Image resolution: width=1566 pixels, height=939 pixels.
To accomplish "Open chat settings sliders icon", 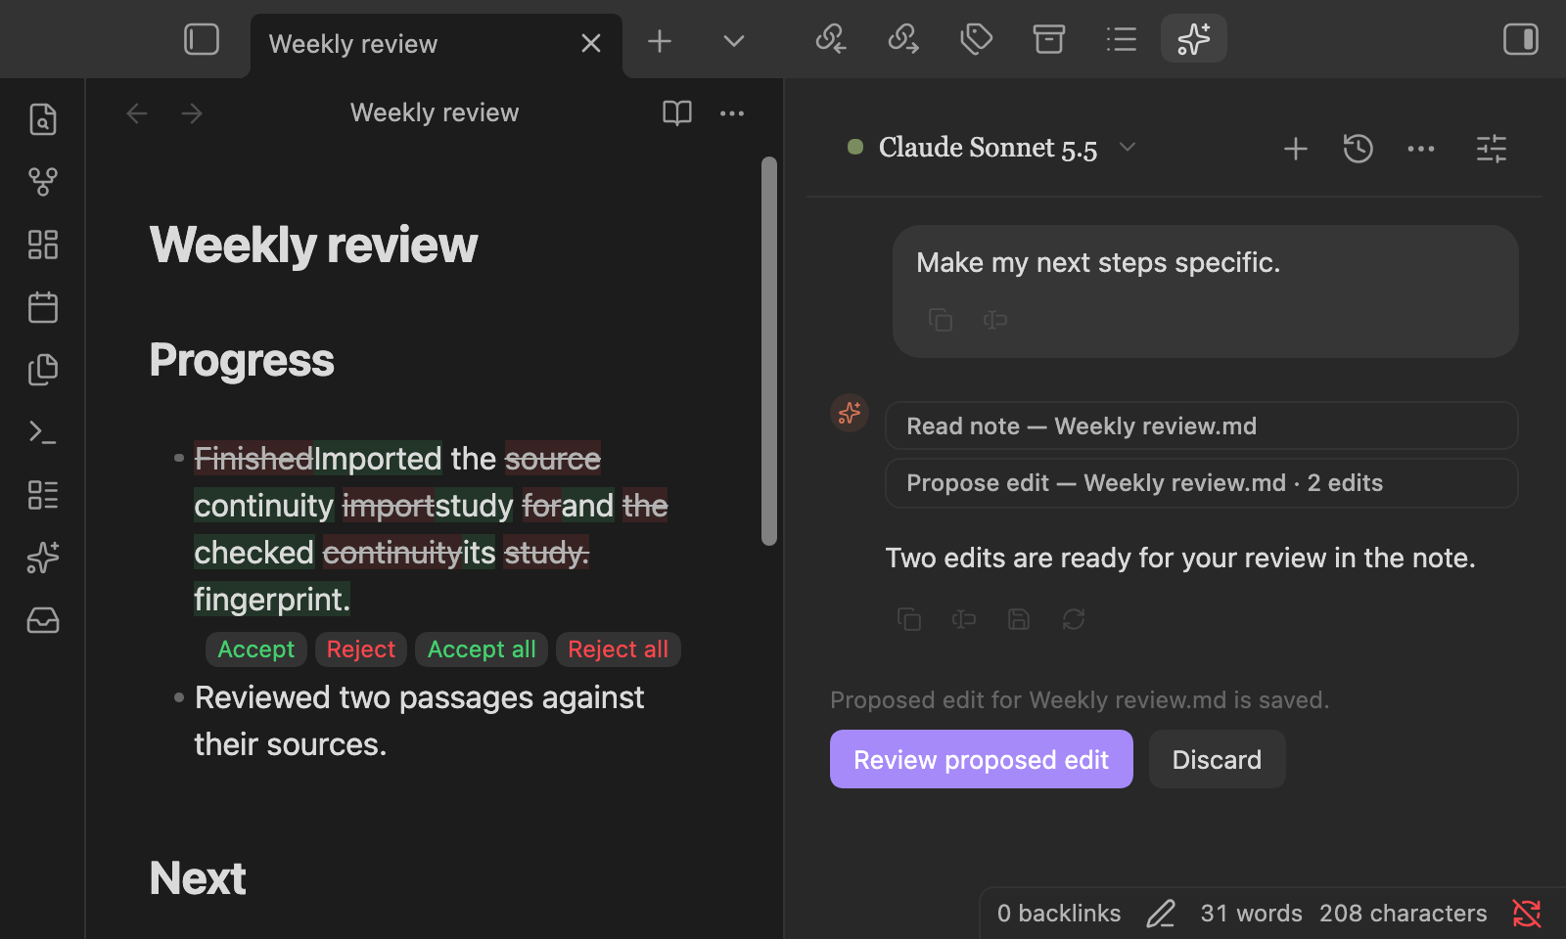I will click(1492, 149).
